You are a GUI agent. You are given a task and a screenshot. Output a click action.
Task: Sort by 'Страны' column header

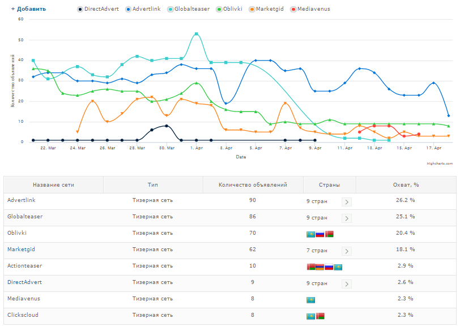click(x=330, y=185)
